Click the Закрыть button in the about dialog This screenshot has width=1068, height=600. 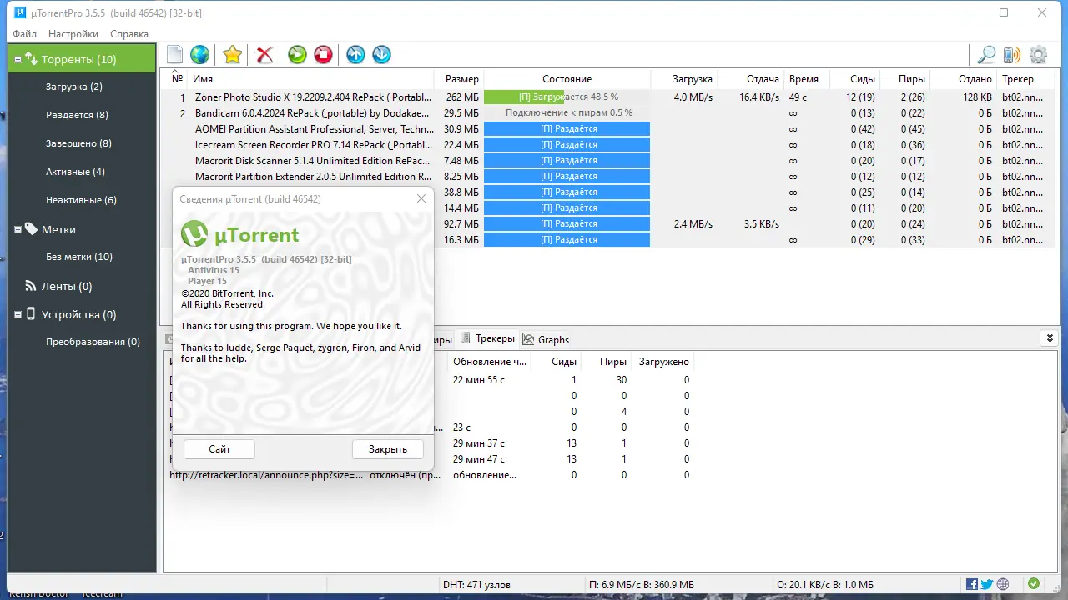pos(388,449)
